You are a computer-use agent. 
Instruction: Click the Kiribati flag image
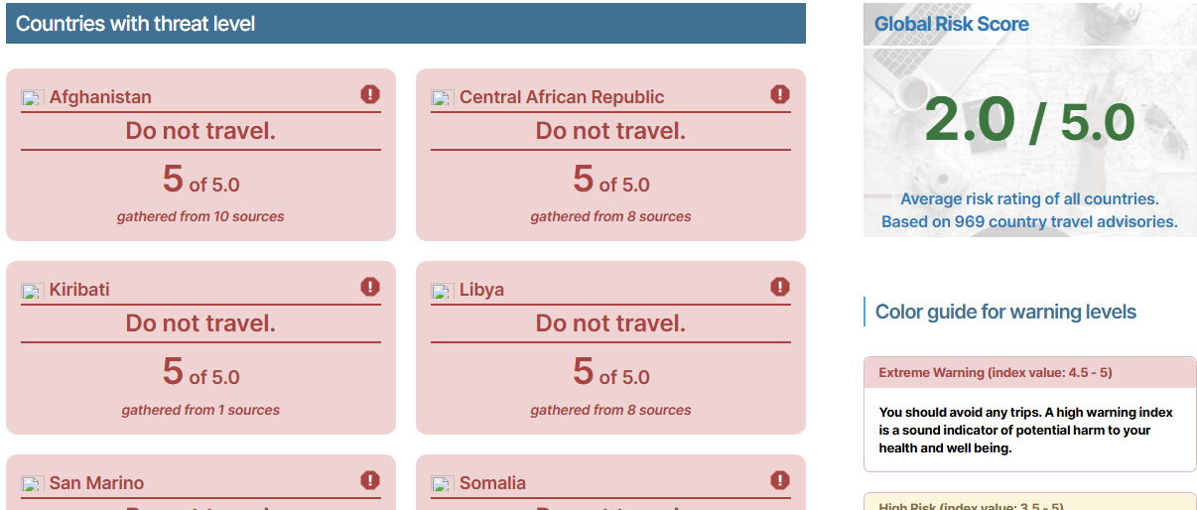33,291
